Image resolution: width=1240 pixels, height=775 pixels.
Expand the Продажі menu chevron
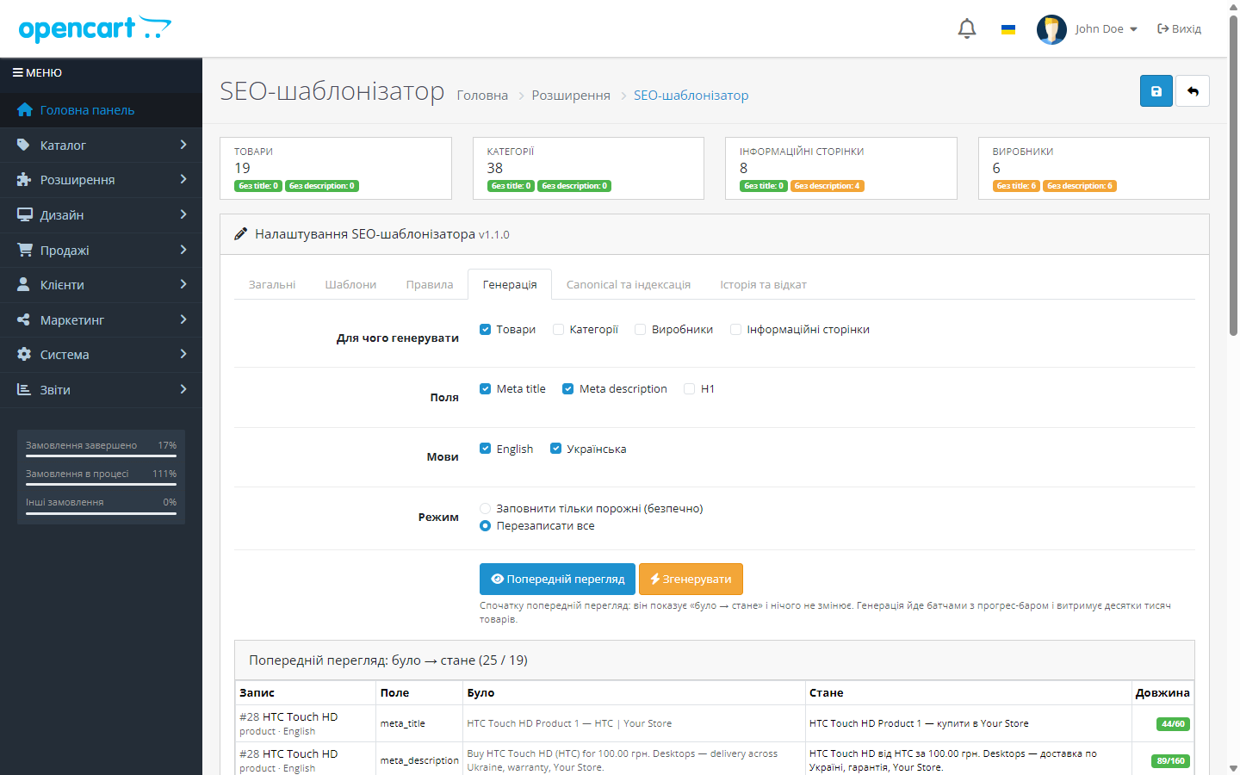[x=183, y=250]
